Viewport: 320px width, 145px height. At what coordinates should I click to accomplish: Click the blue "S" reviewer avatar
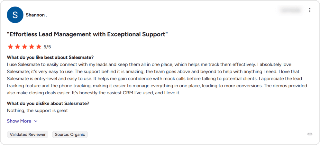[x=15, y=15]
